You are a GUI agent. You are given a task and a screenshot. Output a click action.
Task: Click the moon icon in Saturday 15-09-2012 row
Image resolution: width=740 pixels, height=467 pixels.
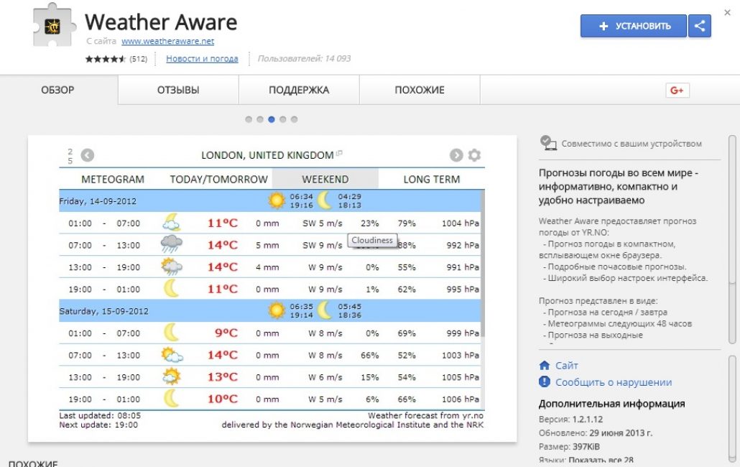324,310
